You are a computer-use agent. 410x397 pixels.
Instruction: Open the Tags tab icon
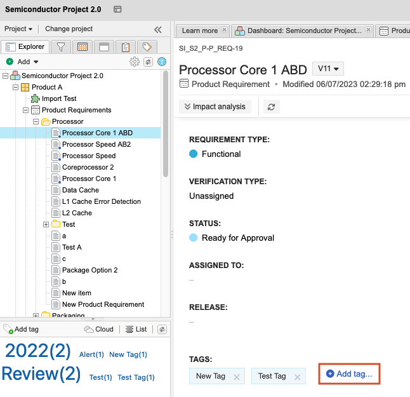click(147, 47)
